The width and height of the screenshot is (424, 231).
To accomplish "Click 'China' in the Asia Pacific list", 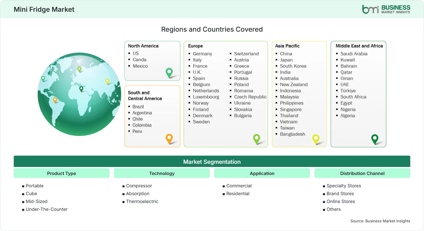I will (286, 54).
